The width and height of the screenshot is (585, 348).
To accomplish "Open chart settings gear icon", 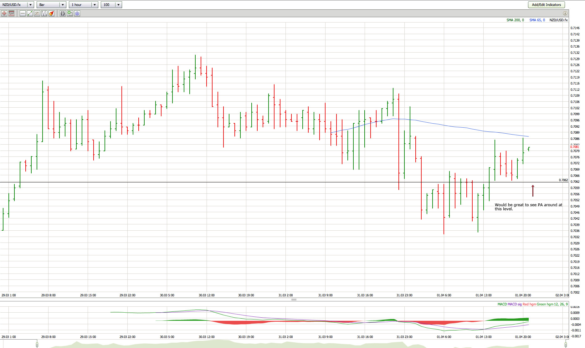I will click(x=77, y=13).
